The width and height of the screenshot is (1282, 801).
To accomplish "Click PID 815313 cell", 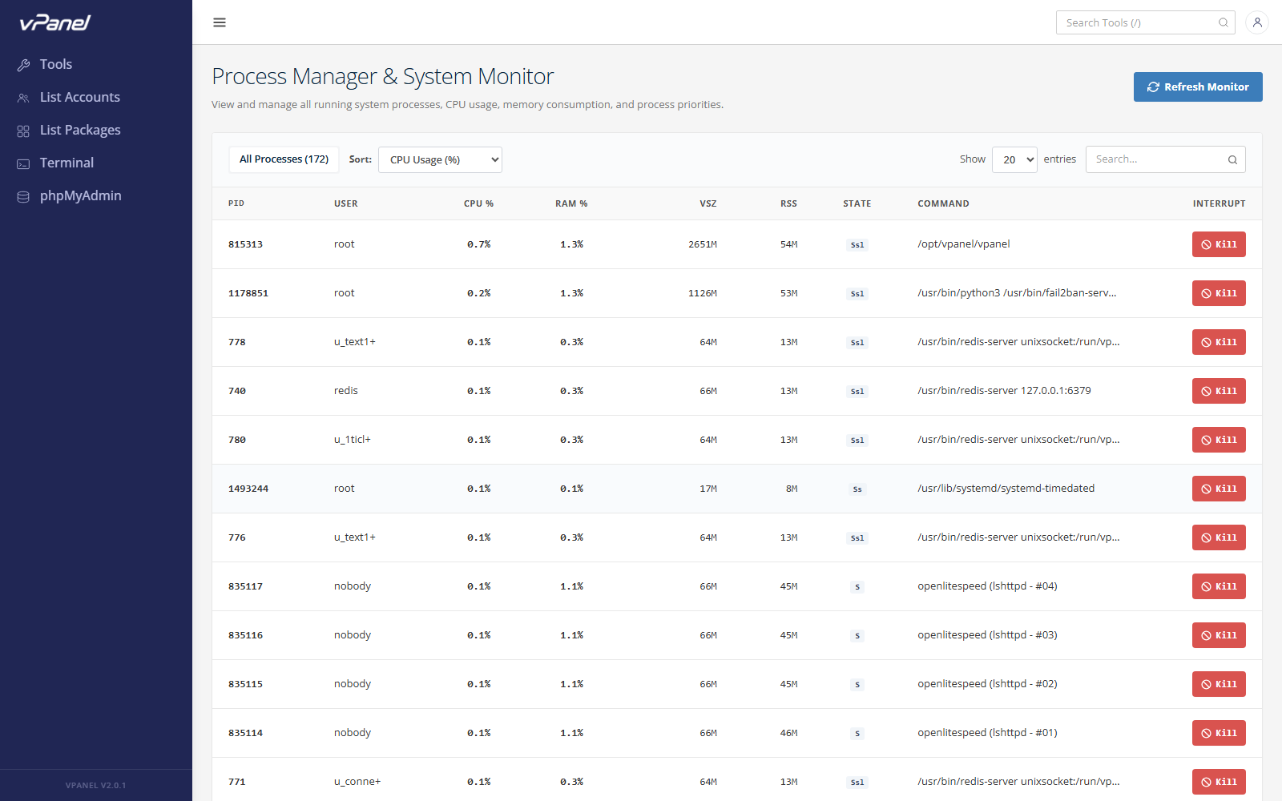I will coord(245,244).
